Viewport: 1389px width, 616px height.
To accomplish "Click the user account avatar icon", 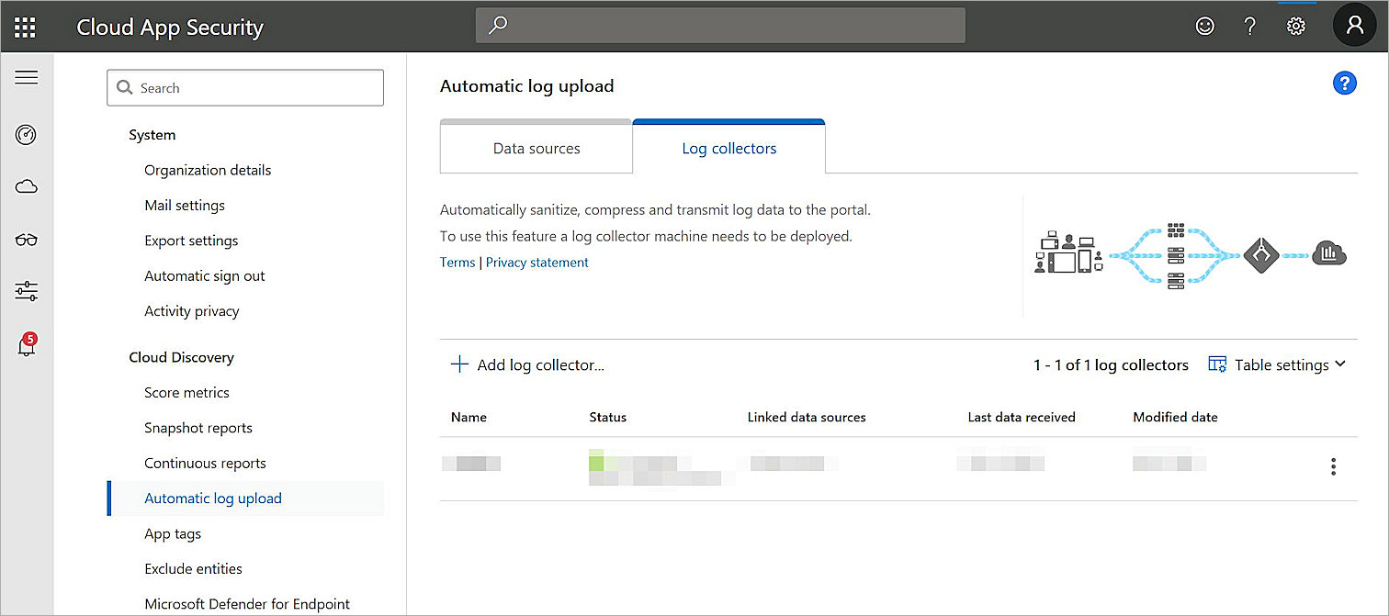I will click(x=1354, y=26).
